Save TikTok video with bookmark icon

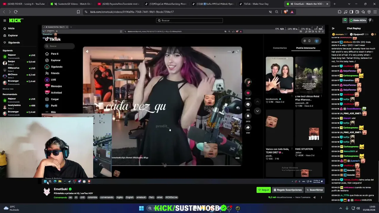tap(248, 116)
